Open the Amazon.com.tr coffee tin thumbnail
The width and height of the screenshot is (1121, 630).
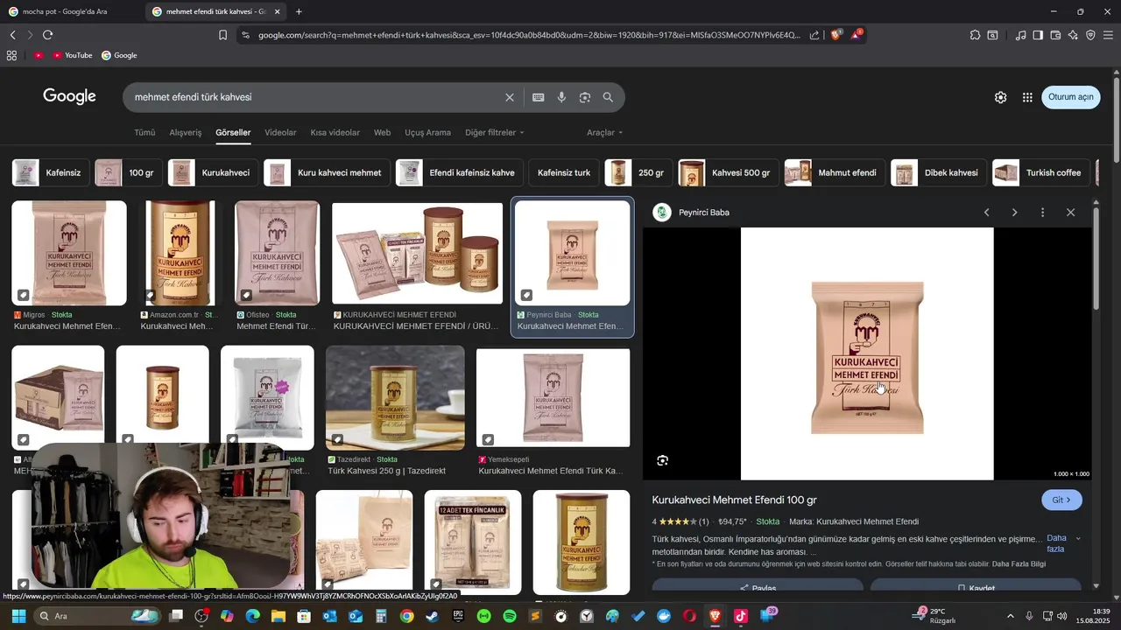180,254
